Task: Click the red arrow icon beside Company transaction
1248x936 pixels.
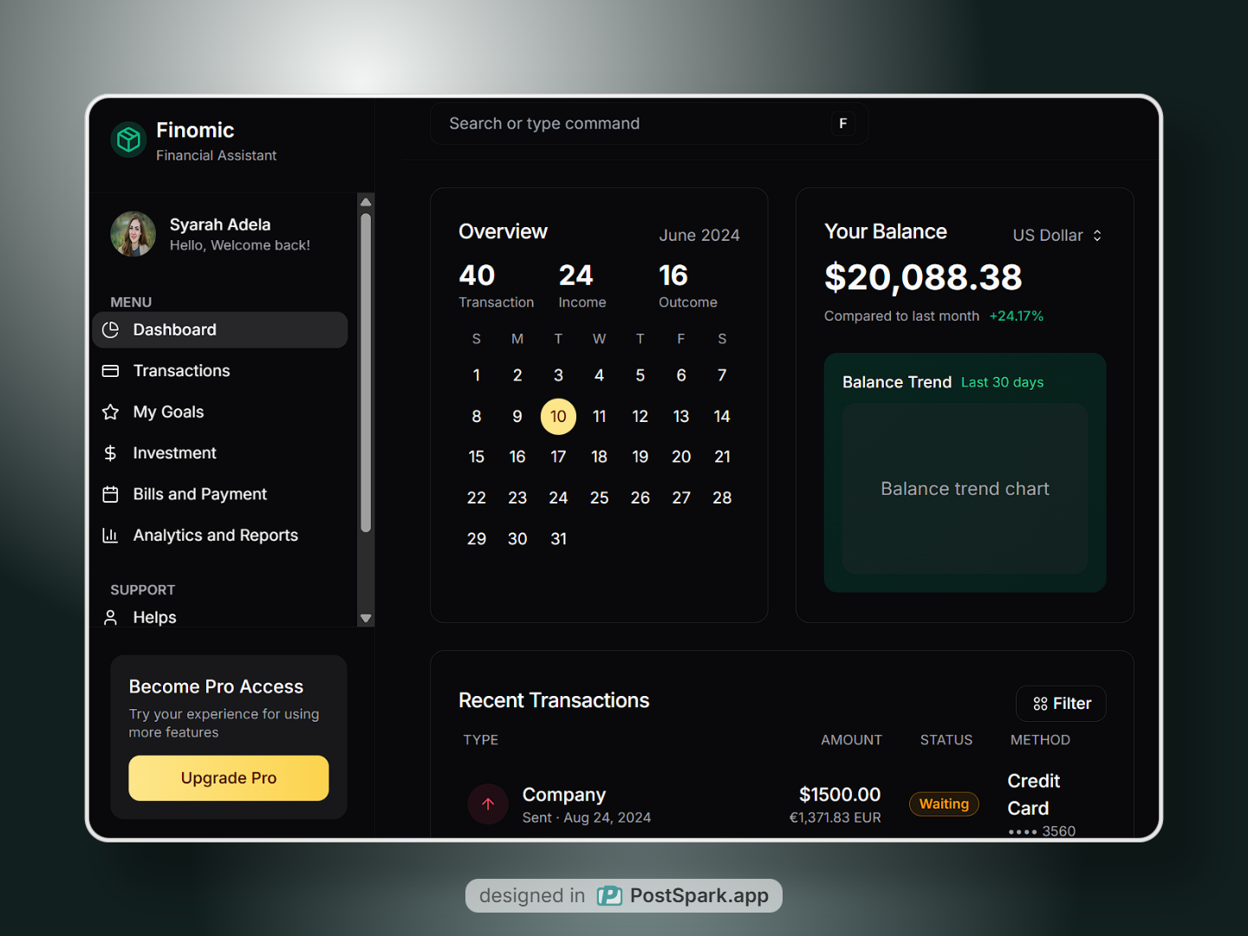Action: coord(488,804)
